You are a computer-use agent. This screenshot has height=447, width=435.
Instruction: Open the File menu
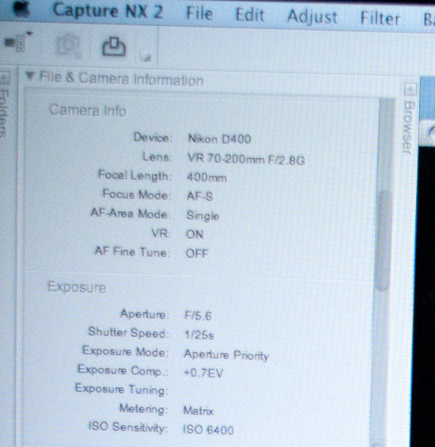[x=199, y=13]
